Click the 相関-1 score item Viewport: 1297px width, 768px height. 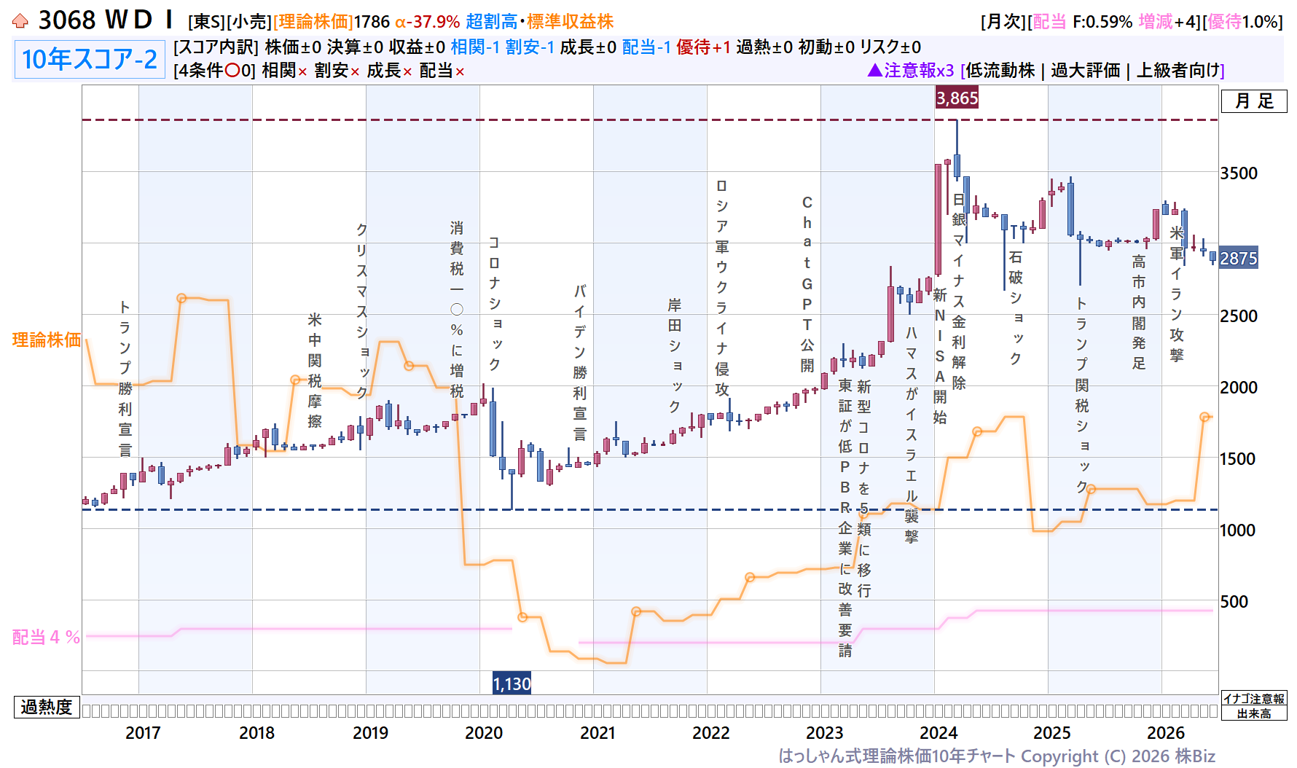coord(475,47)
